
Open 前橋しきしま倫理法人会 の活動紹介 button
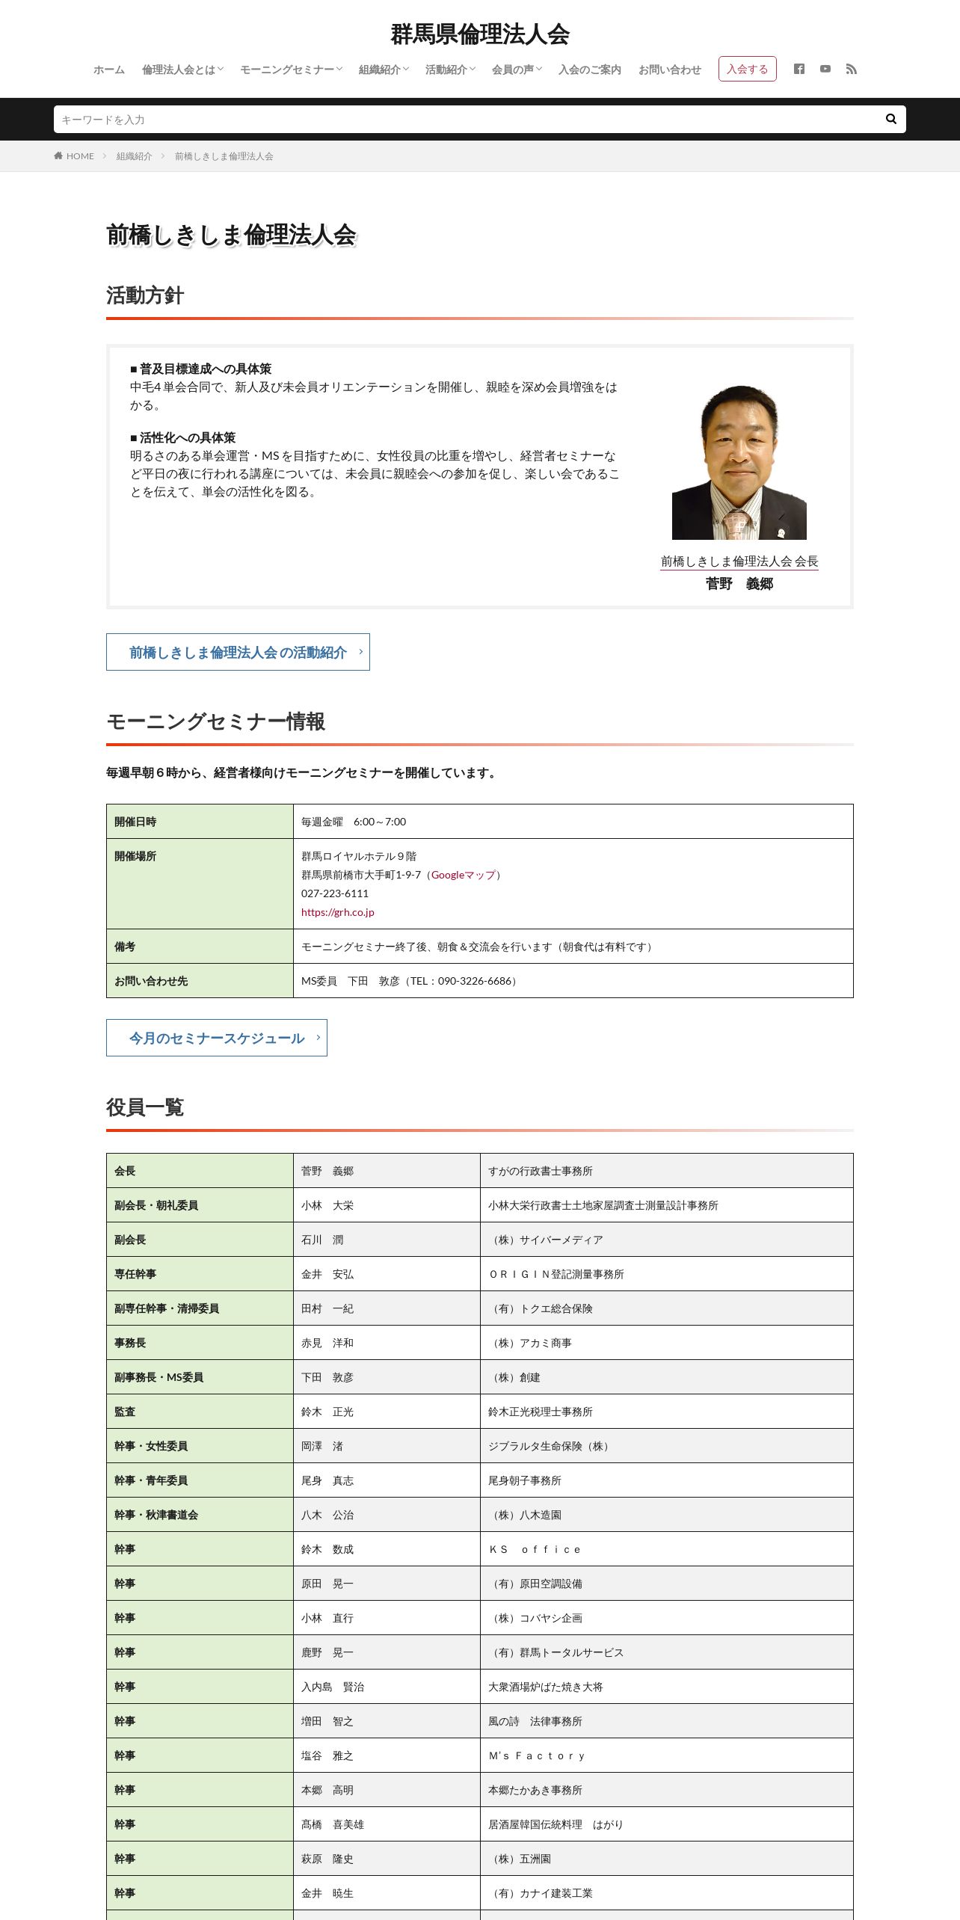pos(238,652)
